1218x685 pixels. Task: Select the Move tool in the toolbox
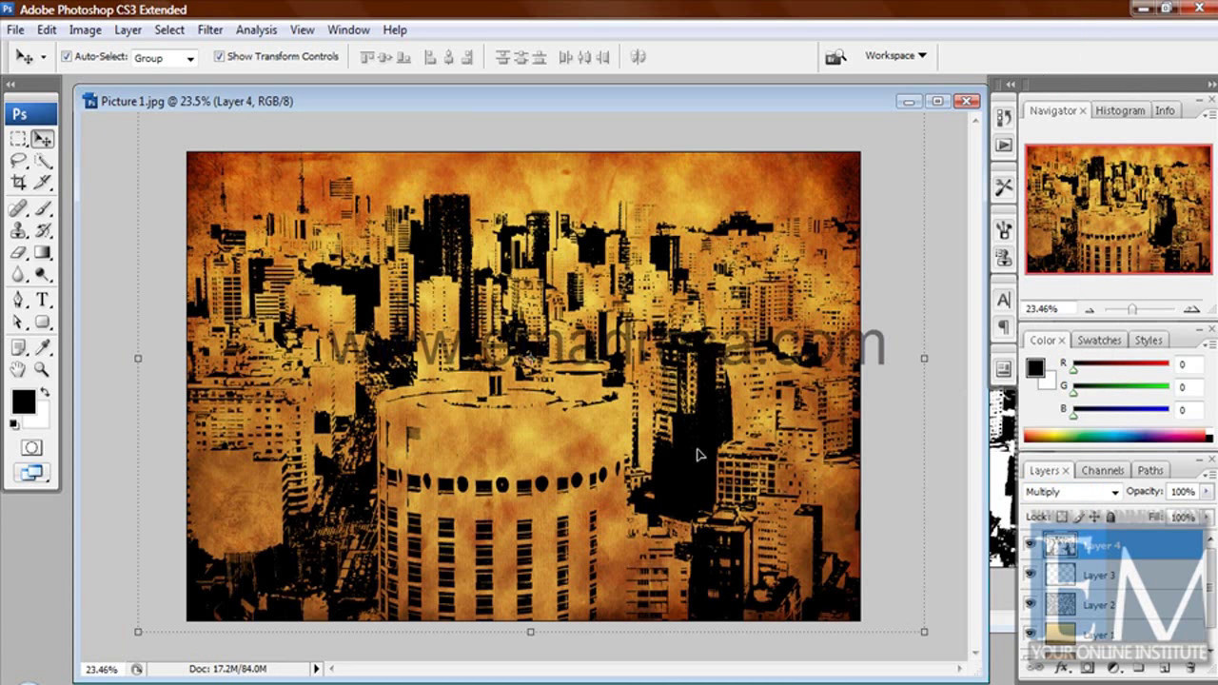coord(42,140)
